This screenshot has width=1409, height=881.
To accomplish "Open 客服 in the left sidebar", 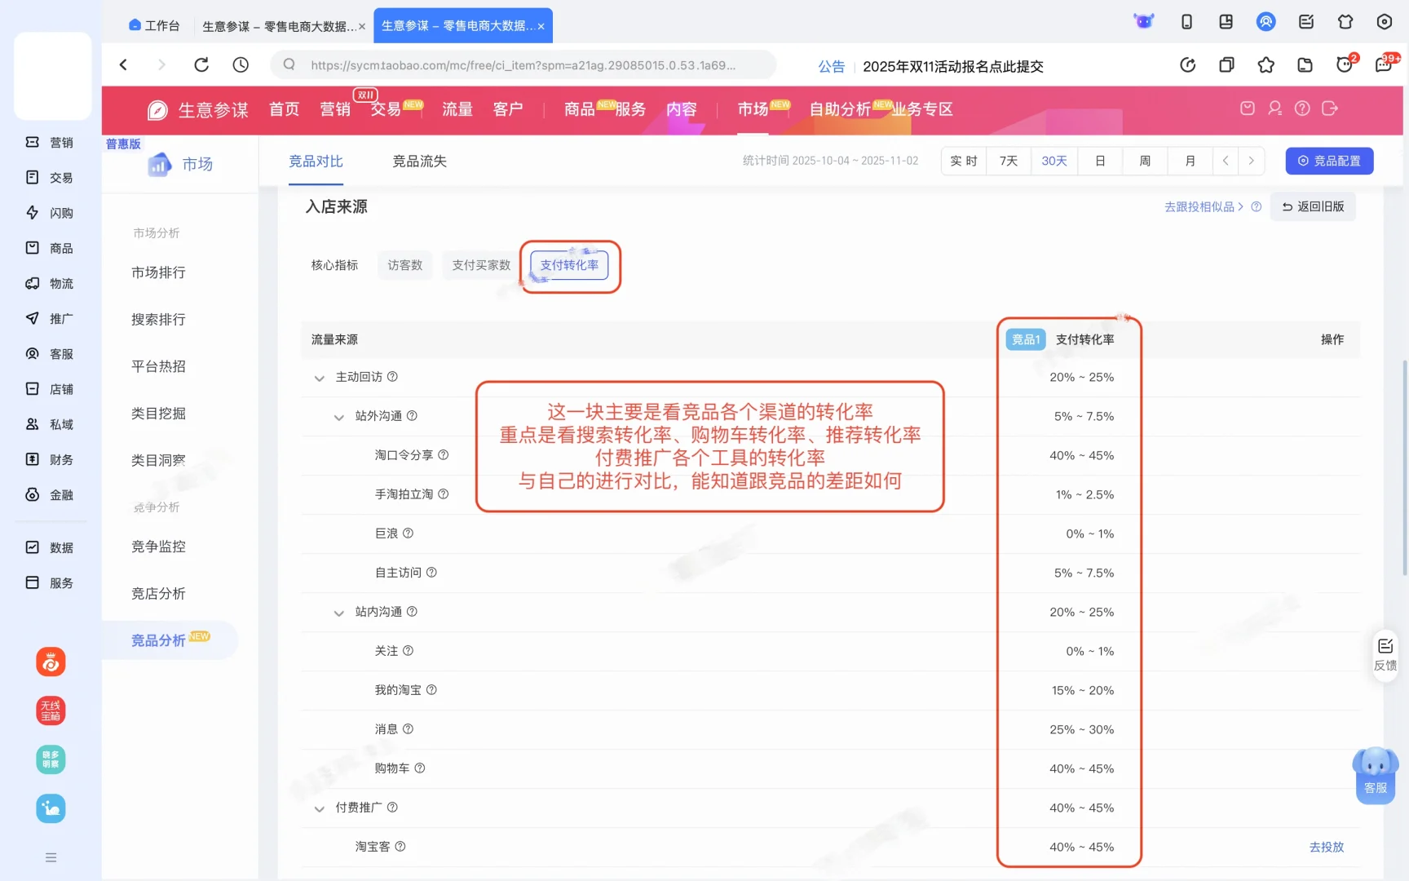I will 50,354.
